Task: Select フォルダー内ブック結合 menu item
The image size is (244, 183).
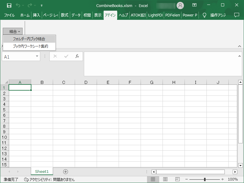Action: coord(29,39)
